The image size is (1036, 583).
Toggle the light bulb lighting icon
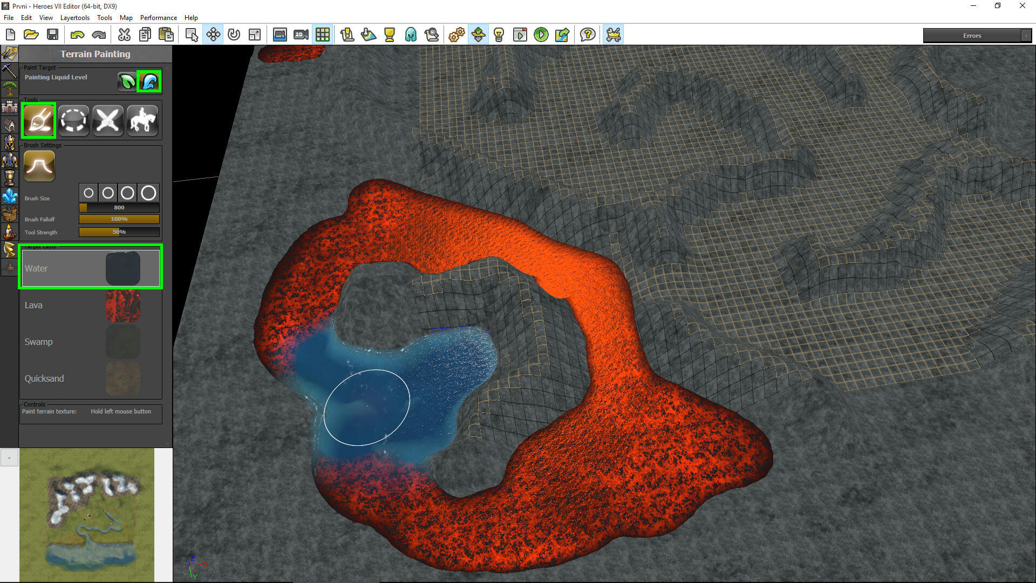tap(499, 35)
